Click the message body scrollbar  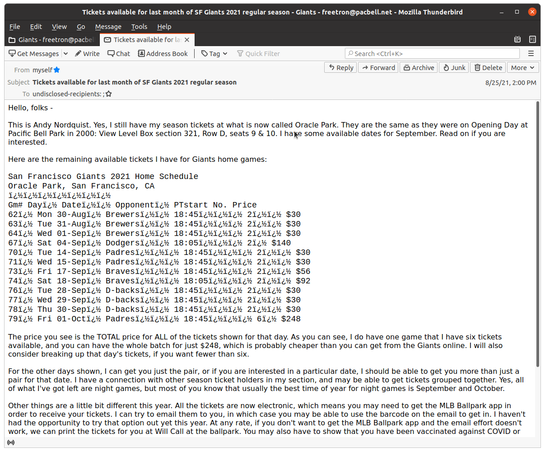point(537,233)
